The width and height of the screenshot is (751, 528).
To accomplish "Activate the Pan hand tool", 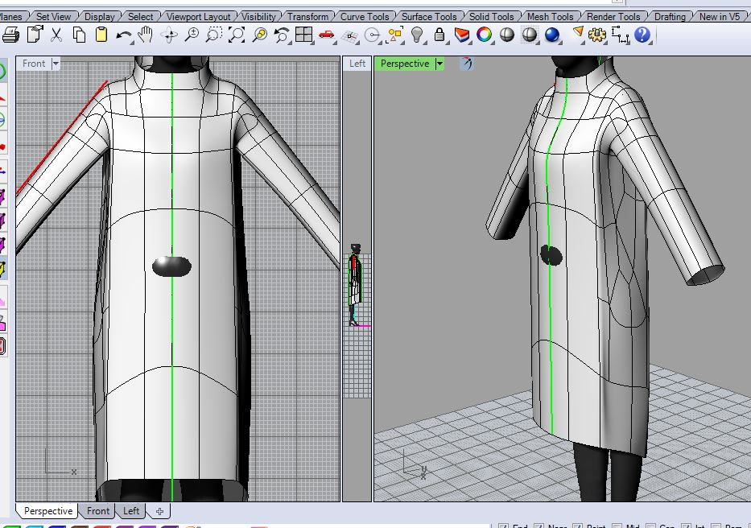I will click(146, 35).
